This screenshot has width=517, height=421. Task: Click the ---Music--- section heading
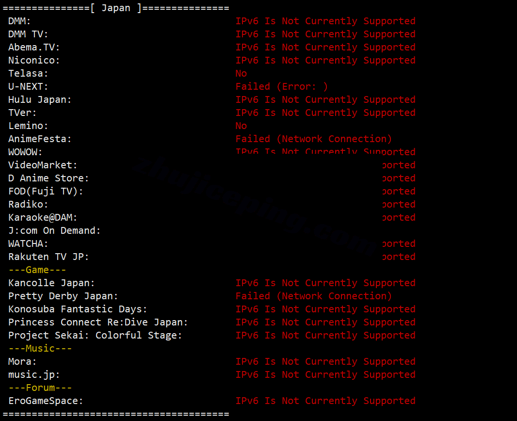click(40, 348)
